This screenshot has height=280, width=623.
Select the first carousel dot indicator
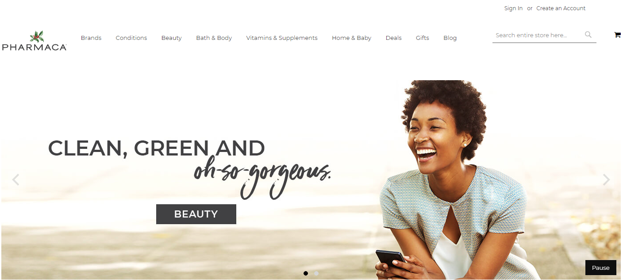[306, 273]
